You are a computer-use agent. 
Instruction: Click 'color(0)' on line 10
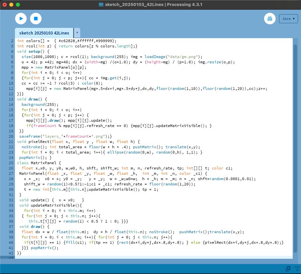coord(91,83)
